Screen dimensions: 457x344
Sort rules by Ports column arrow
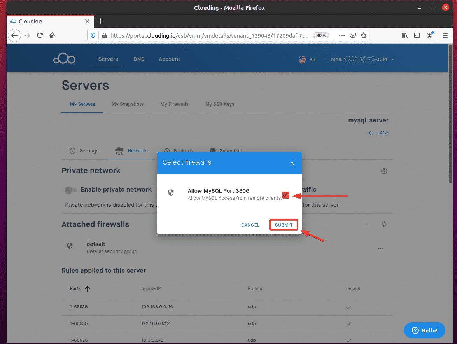coord(88,288)
